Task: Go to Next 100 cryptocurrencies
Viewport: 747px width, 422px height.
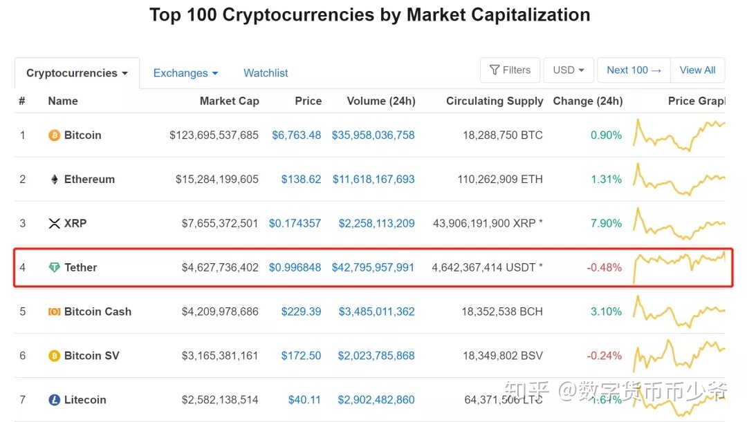Action: click(634, 70)
